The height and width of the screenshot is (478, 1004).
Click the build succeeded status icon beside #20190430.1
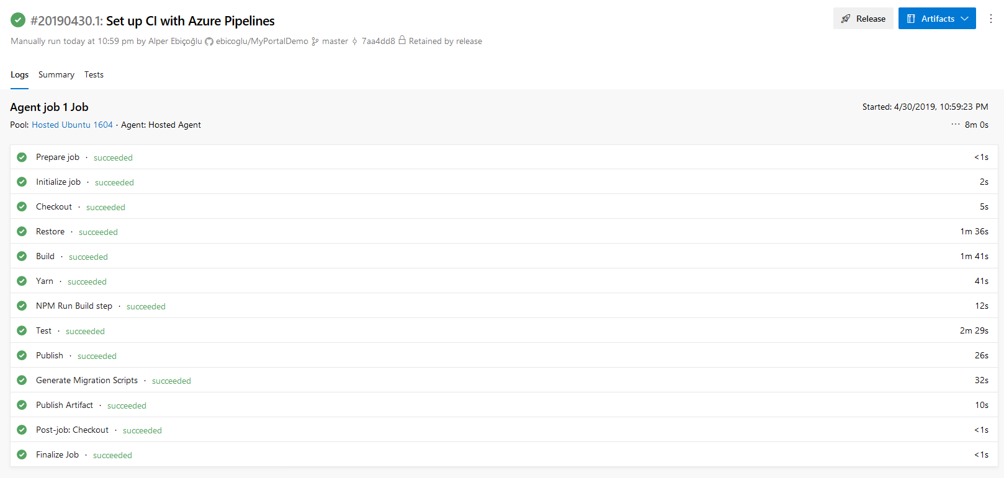pos(18,20)
